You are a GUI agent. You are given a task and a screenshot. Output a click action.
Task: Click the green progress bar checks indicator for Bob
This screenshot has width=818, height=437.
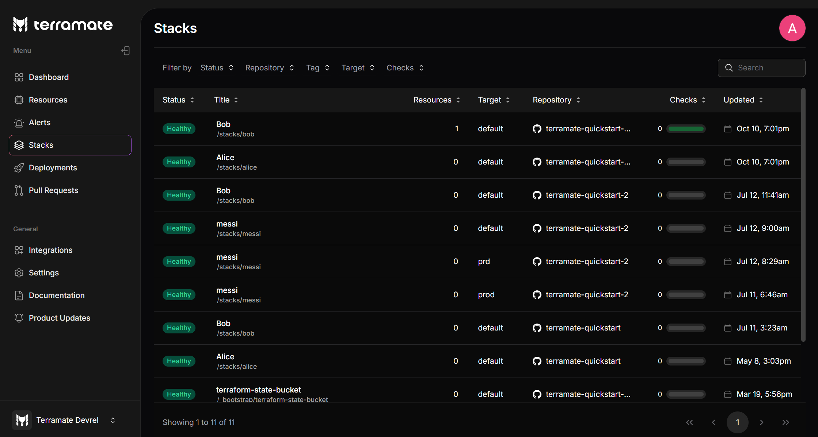[x=686, y=128]
